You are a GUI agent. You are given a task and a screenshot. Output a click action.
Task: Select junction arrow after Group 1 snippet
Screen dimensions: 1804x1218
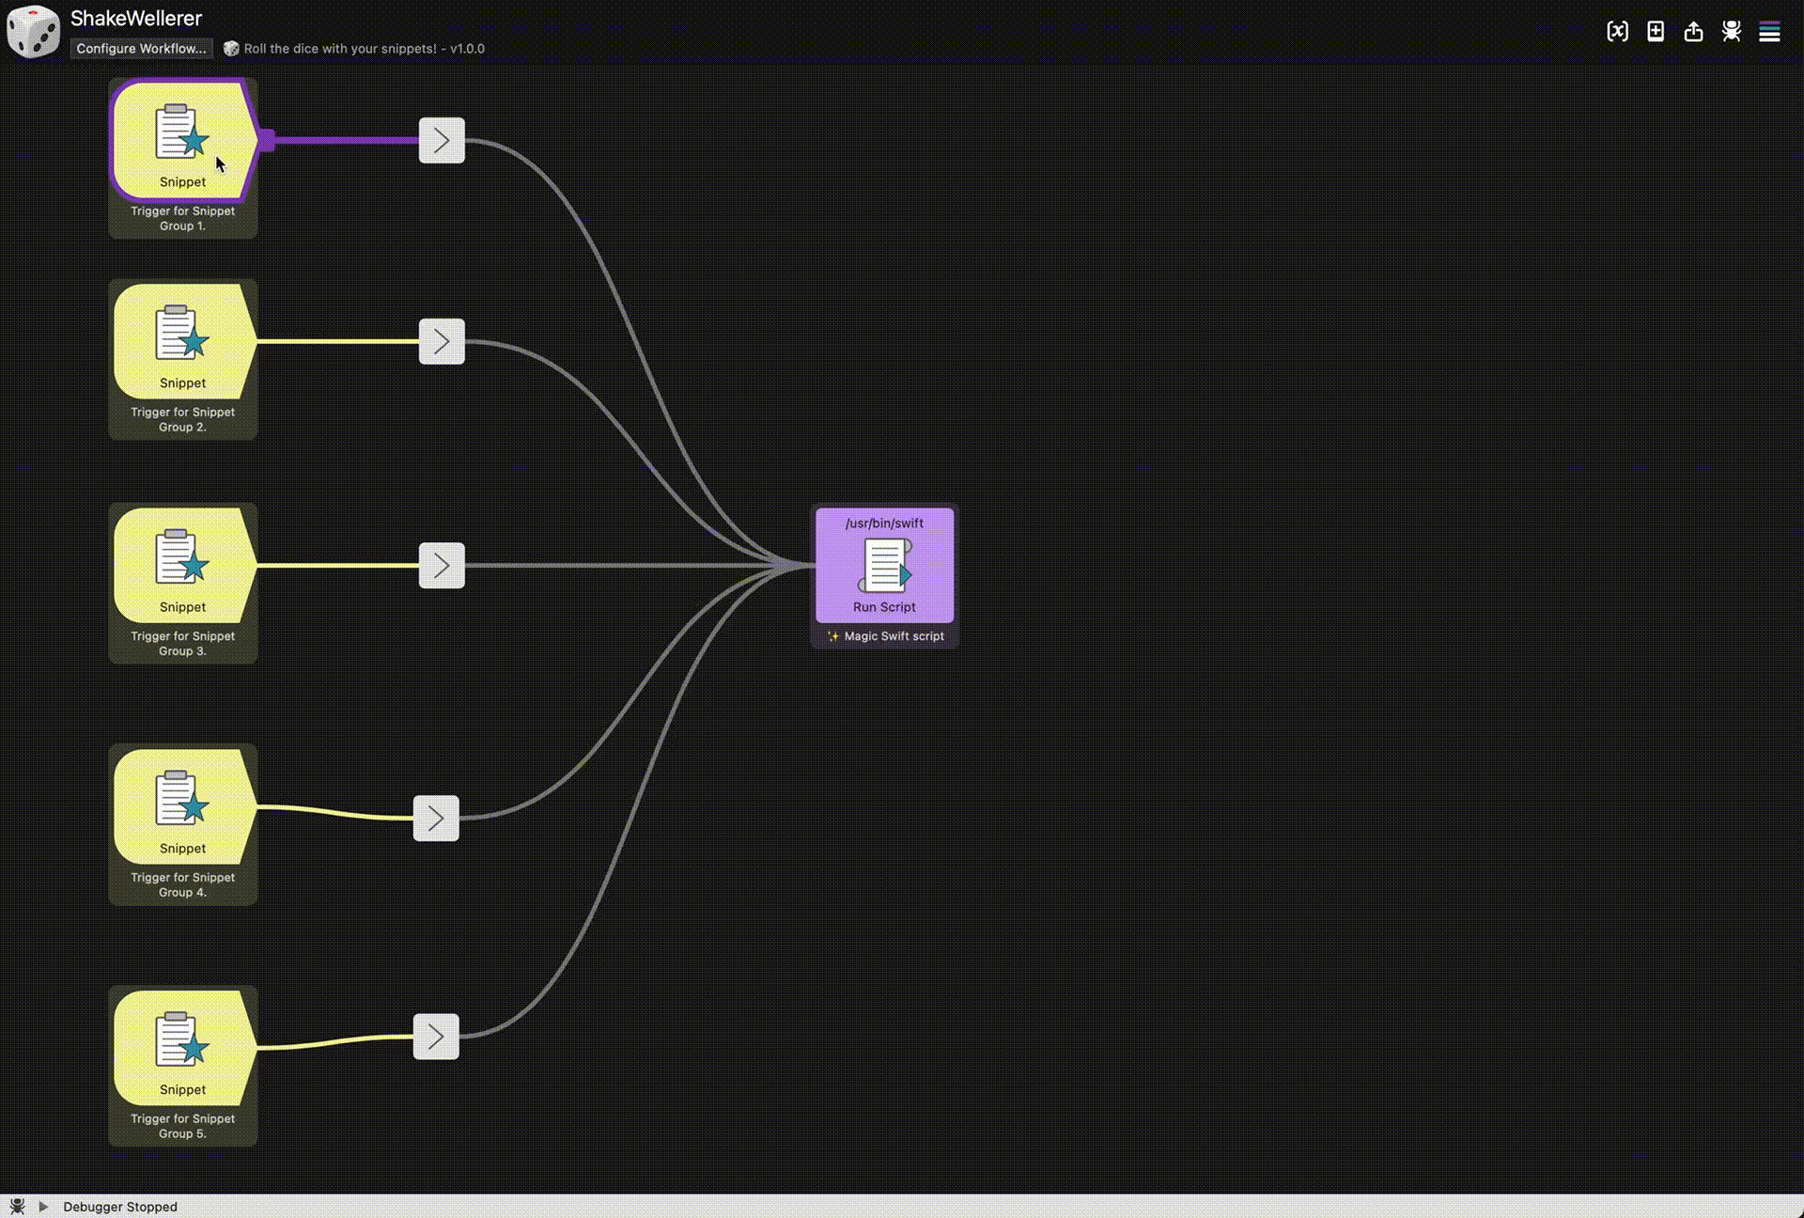[442, 140]
